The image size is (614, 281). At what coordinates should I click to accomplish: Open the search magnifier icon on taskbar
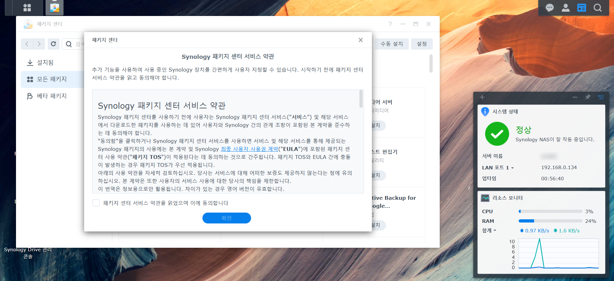(x=597, y=8)
